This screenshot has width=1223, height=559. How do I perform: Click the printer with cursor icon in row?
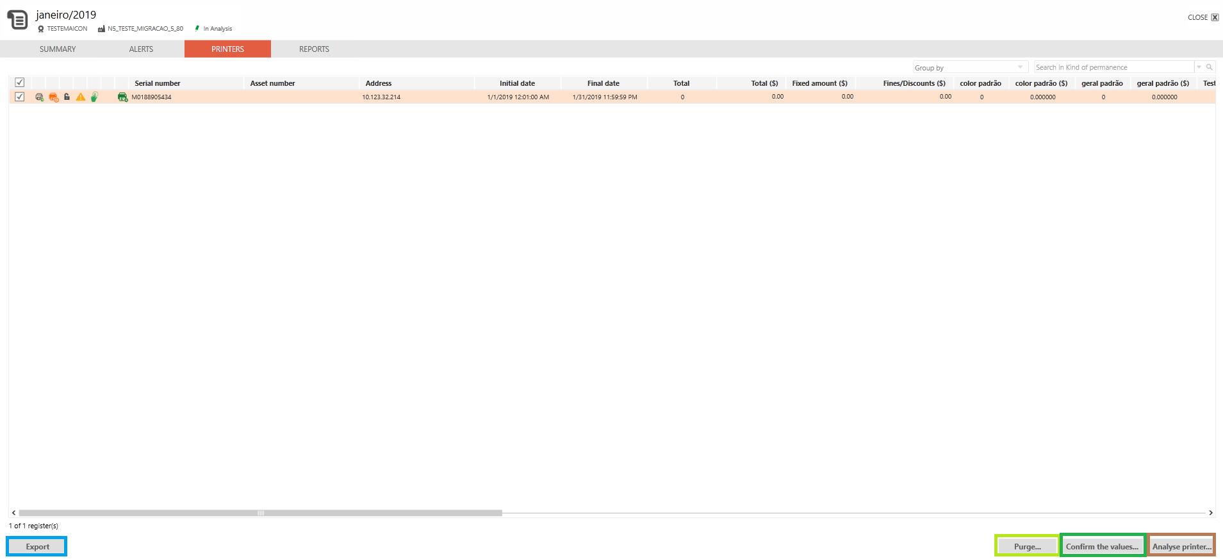(x=39, y=97)
